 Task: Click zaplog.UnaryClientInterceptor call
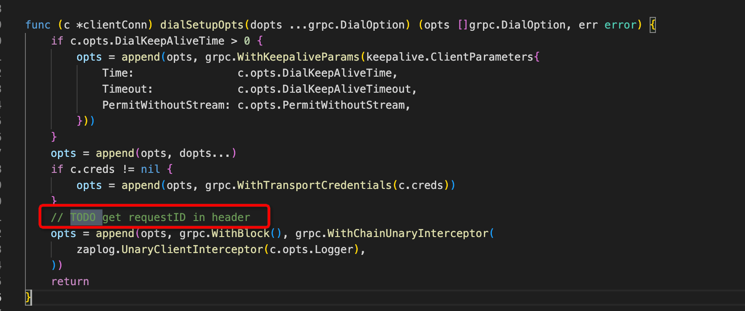170,250
